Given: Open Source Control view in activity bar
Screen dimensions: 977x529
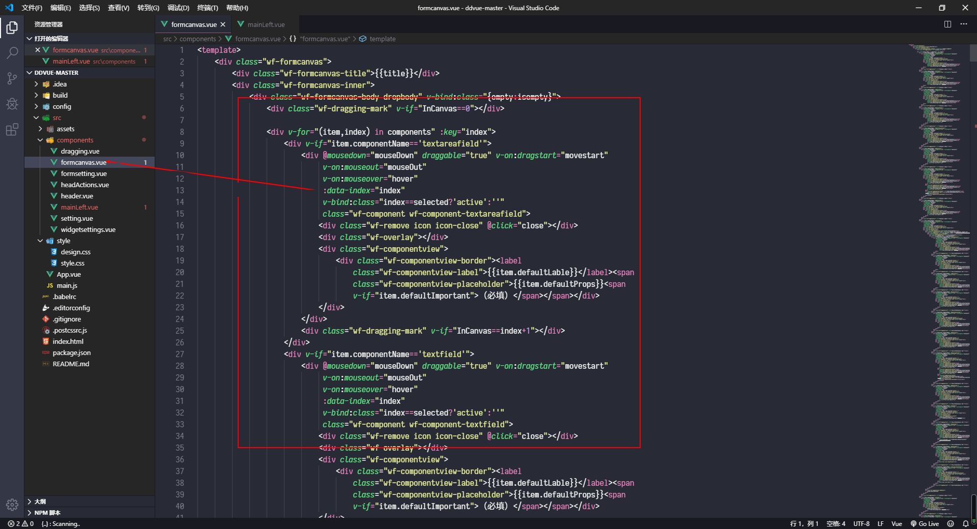Looking at the screenshot, I should pos(12,78).
